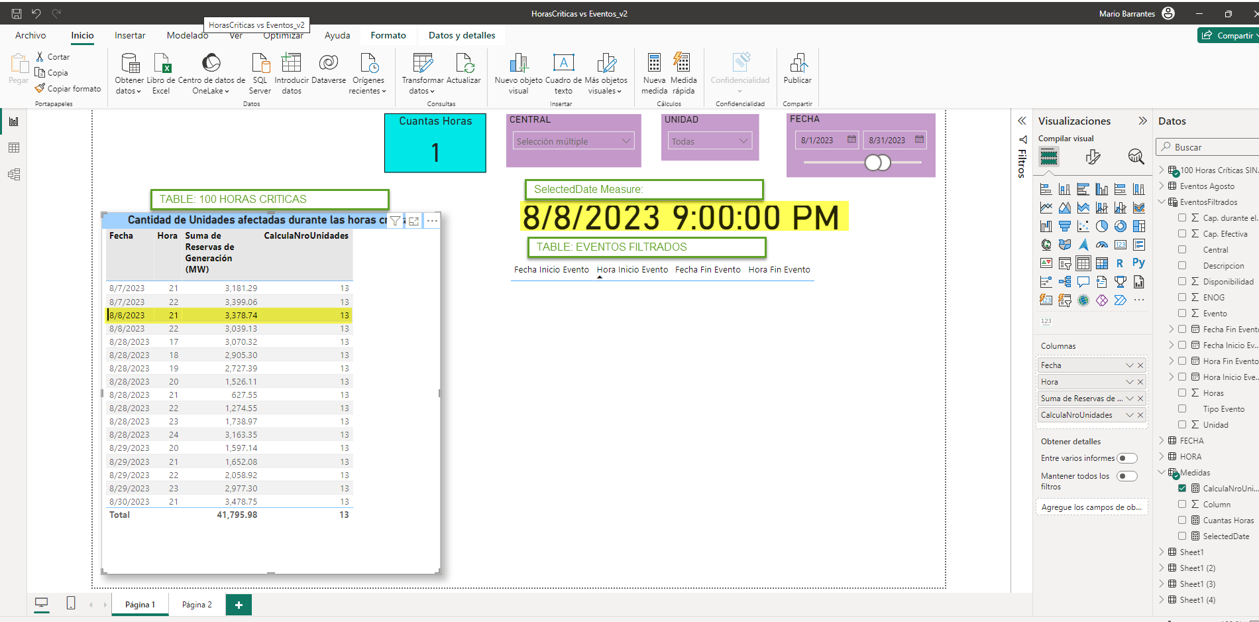The width and height of the screenshot is (1259, 622).
Task: Check the ENOG field checkbox
Action: tap(1182, 297)
